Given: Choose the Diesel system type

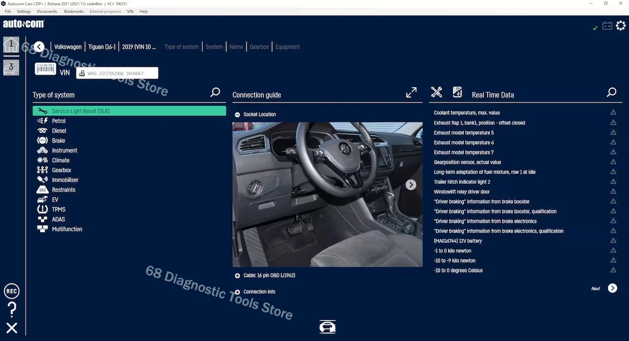Looking at the screenshot, I should click(x=59, y=131).
